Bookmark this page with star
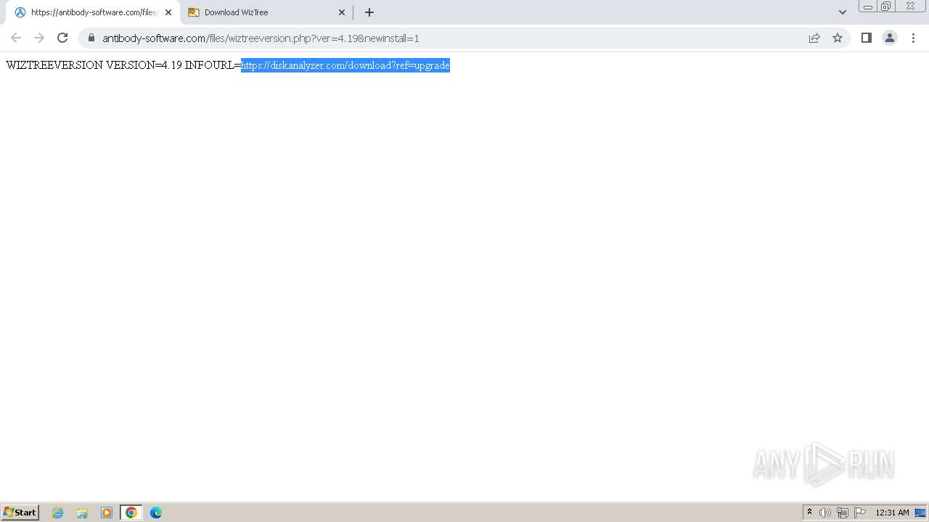This screenshot has height=522, width=929. coord(838,38)
